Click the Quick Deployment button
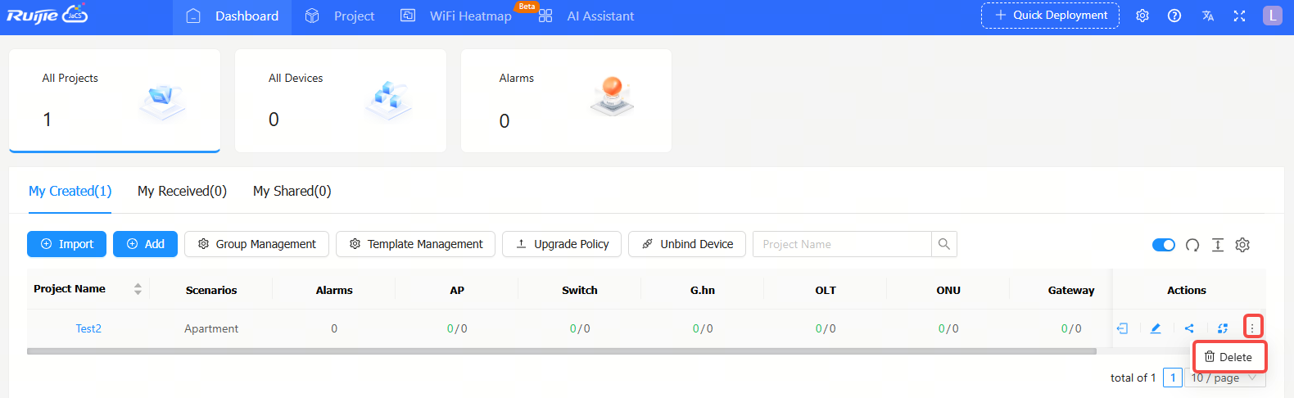This screenshot has width=1294, height=398. pyautogui.click(x=1050, y=16)
